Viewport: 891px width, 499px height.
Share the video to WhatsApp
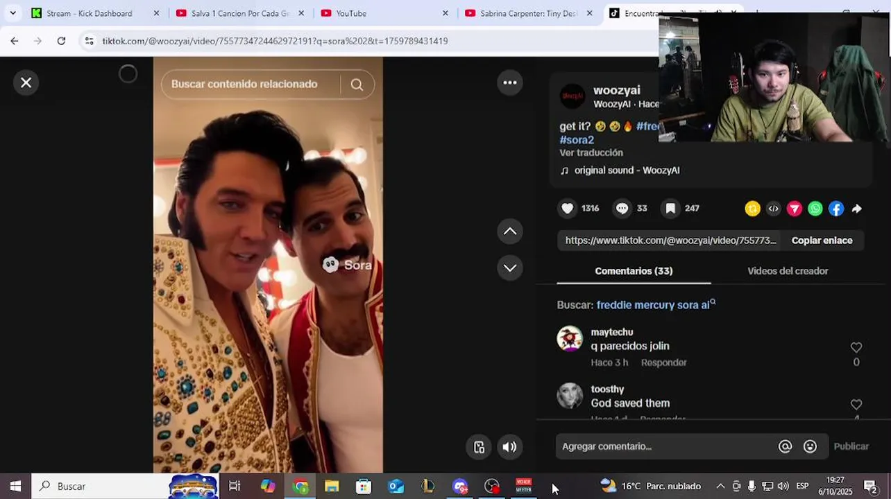815,209
